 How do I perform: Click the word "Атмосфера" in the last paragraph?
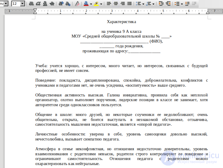tap(45, 149)
